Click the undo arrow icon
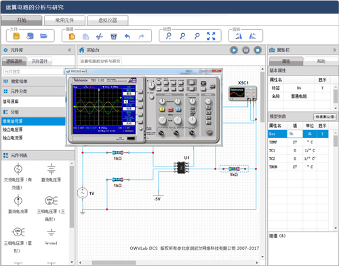This screenshot has width=339, height=266. click(x=127, y=37)
